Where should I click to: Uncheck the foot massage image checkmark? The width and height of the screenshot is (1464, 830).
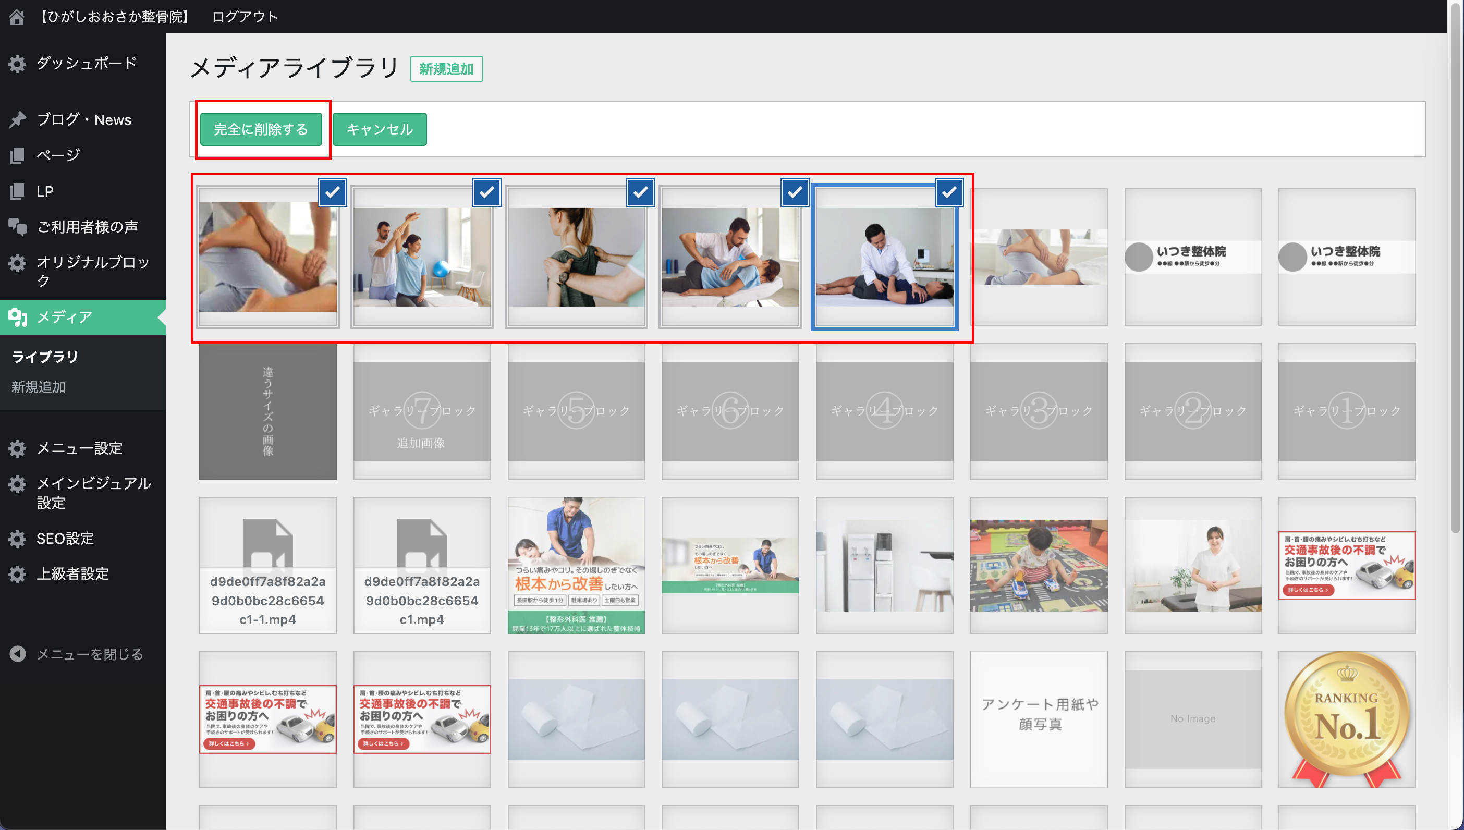(332, 193)
